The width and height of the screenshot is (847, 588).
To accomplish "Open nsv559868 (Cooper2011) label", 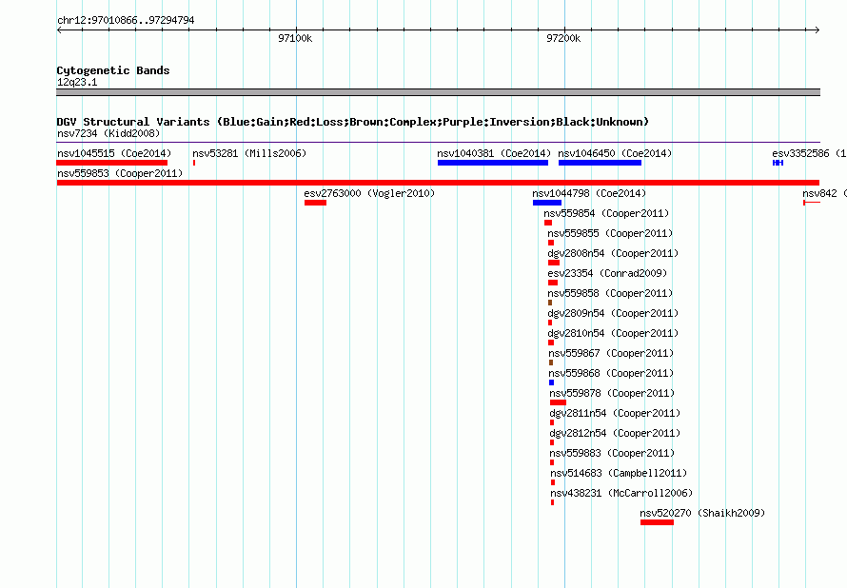I will 611,373.
